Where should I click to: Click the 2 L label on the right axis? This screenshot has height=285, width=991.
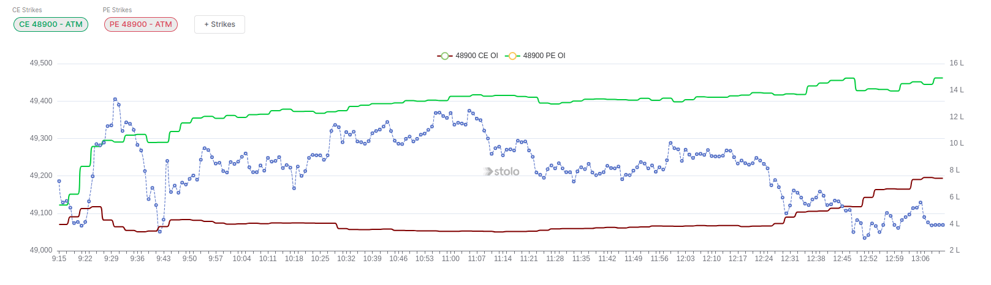[x=954, y=250]
